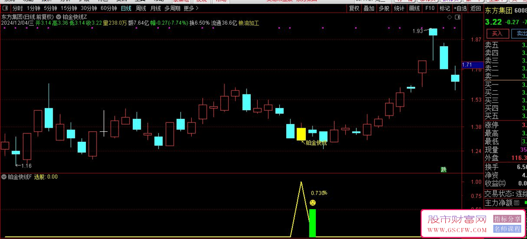Click the 返回 back button
527x239 pixels.
(475, 8)
